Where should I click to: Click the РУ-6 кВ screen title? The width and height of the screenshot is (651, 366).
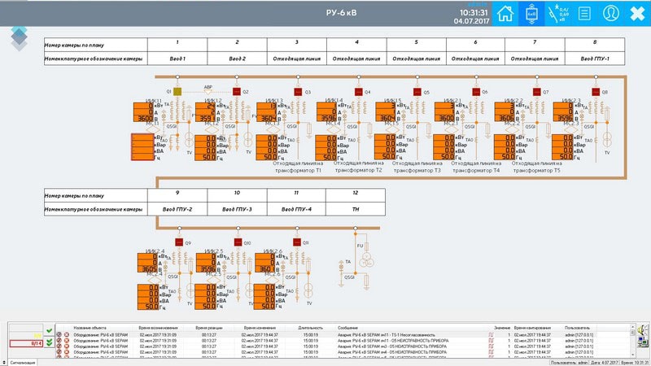[x=341, y=13]
